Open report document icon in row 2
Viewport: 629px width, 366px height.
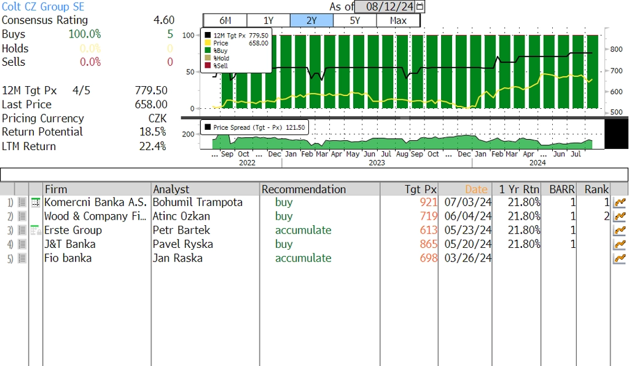pyautogui.click(x=22, y=216)
